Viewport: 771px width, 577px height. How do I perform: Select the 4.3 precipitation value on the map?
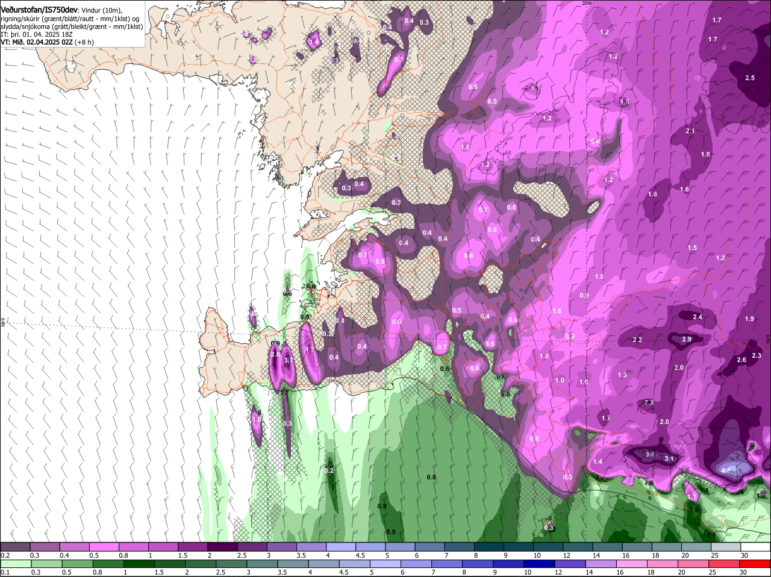coord(726,470)
